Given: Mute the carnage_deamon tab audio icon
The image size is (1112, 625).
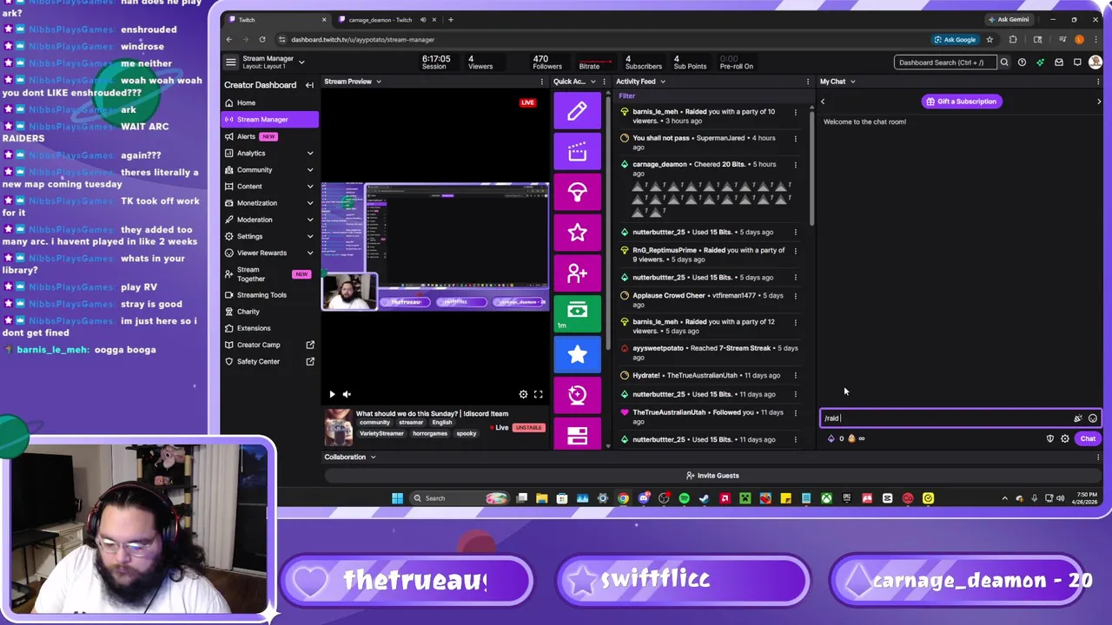Looking at the screenshot, I should [423, 20].
